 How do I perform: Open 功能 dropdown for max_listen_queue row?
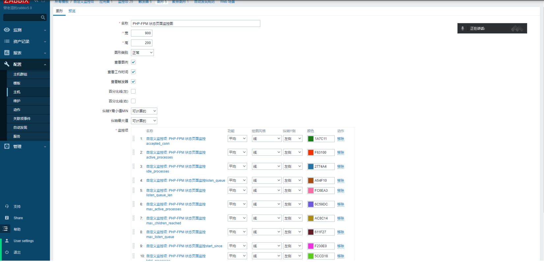[x=237, y=232]
